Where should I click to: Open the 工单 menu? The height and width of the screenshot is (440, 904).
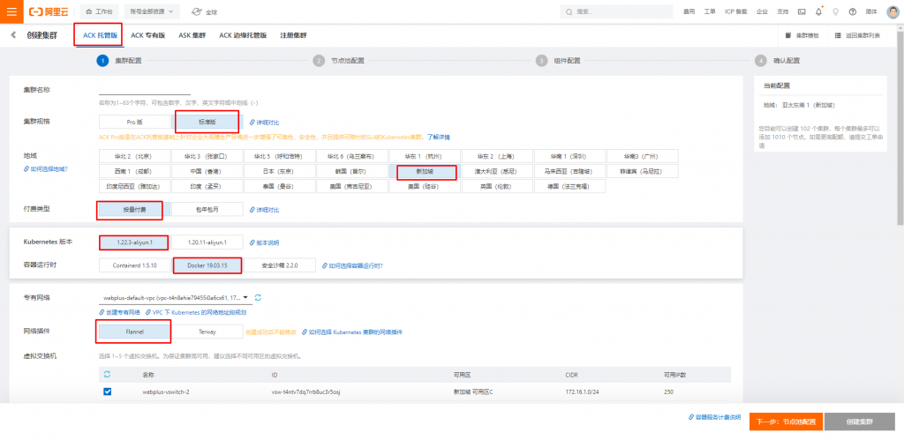pyautogui.click(x=710, y=11)
